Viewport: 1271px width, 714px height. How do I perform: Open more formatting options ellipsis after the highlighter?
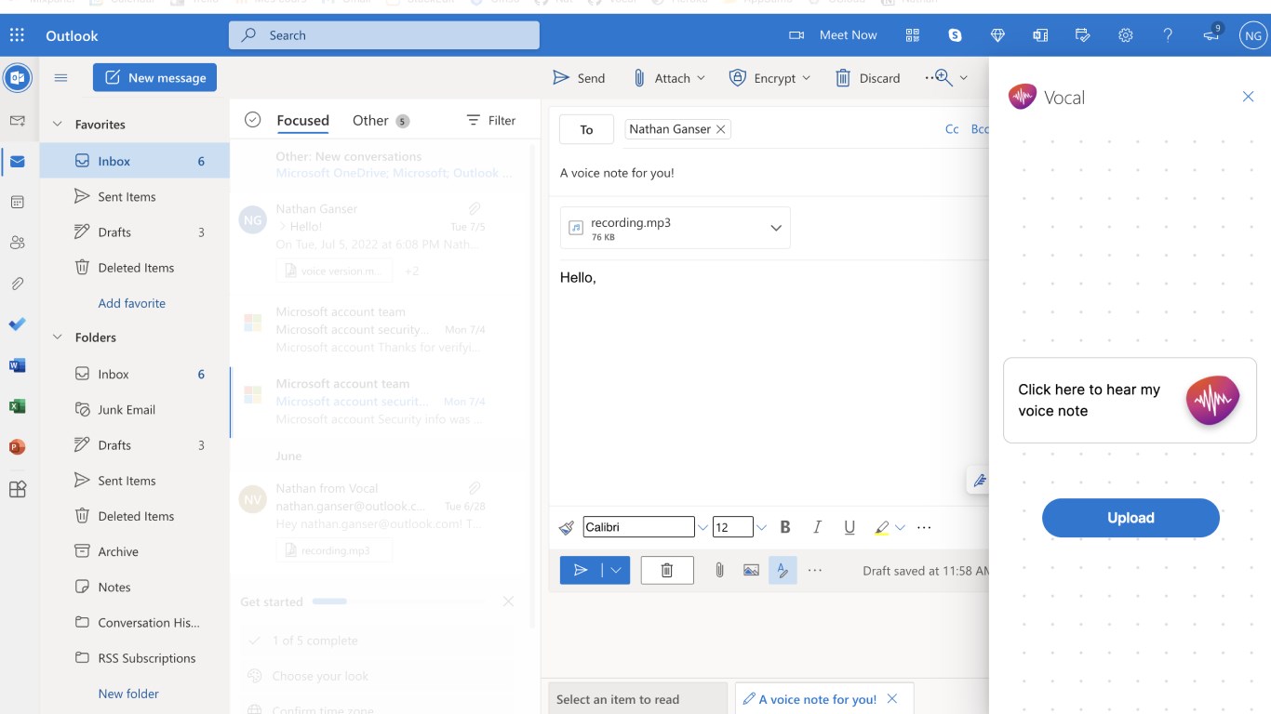[924, 527]
